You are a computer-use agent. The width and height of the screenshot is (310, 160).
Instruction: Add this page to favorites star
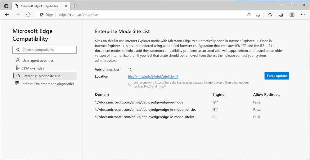(258, 15)
